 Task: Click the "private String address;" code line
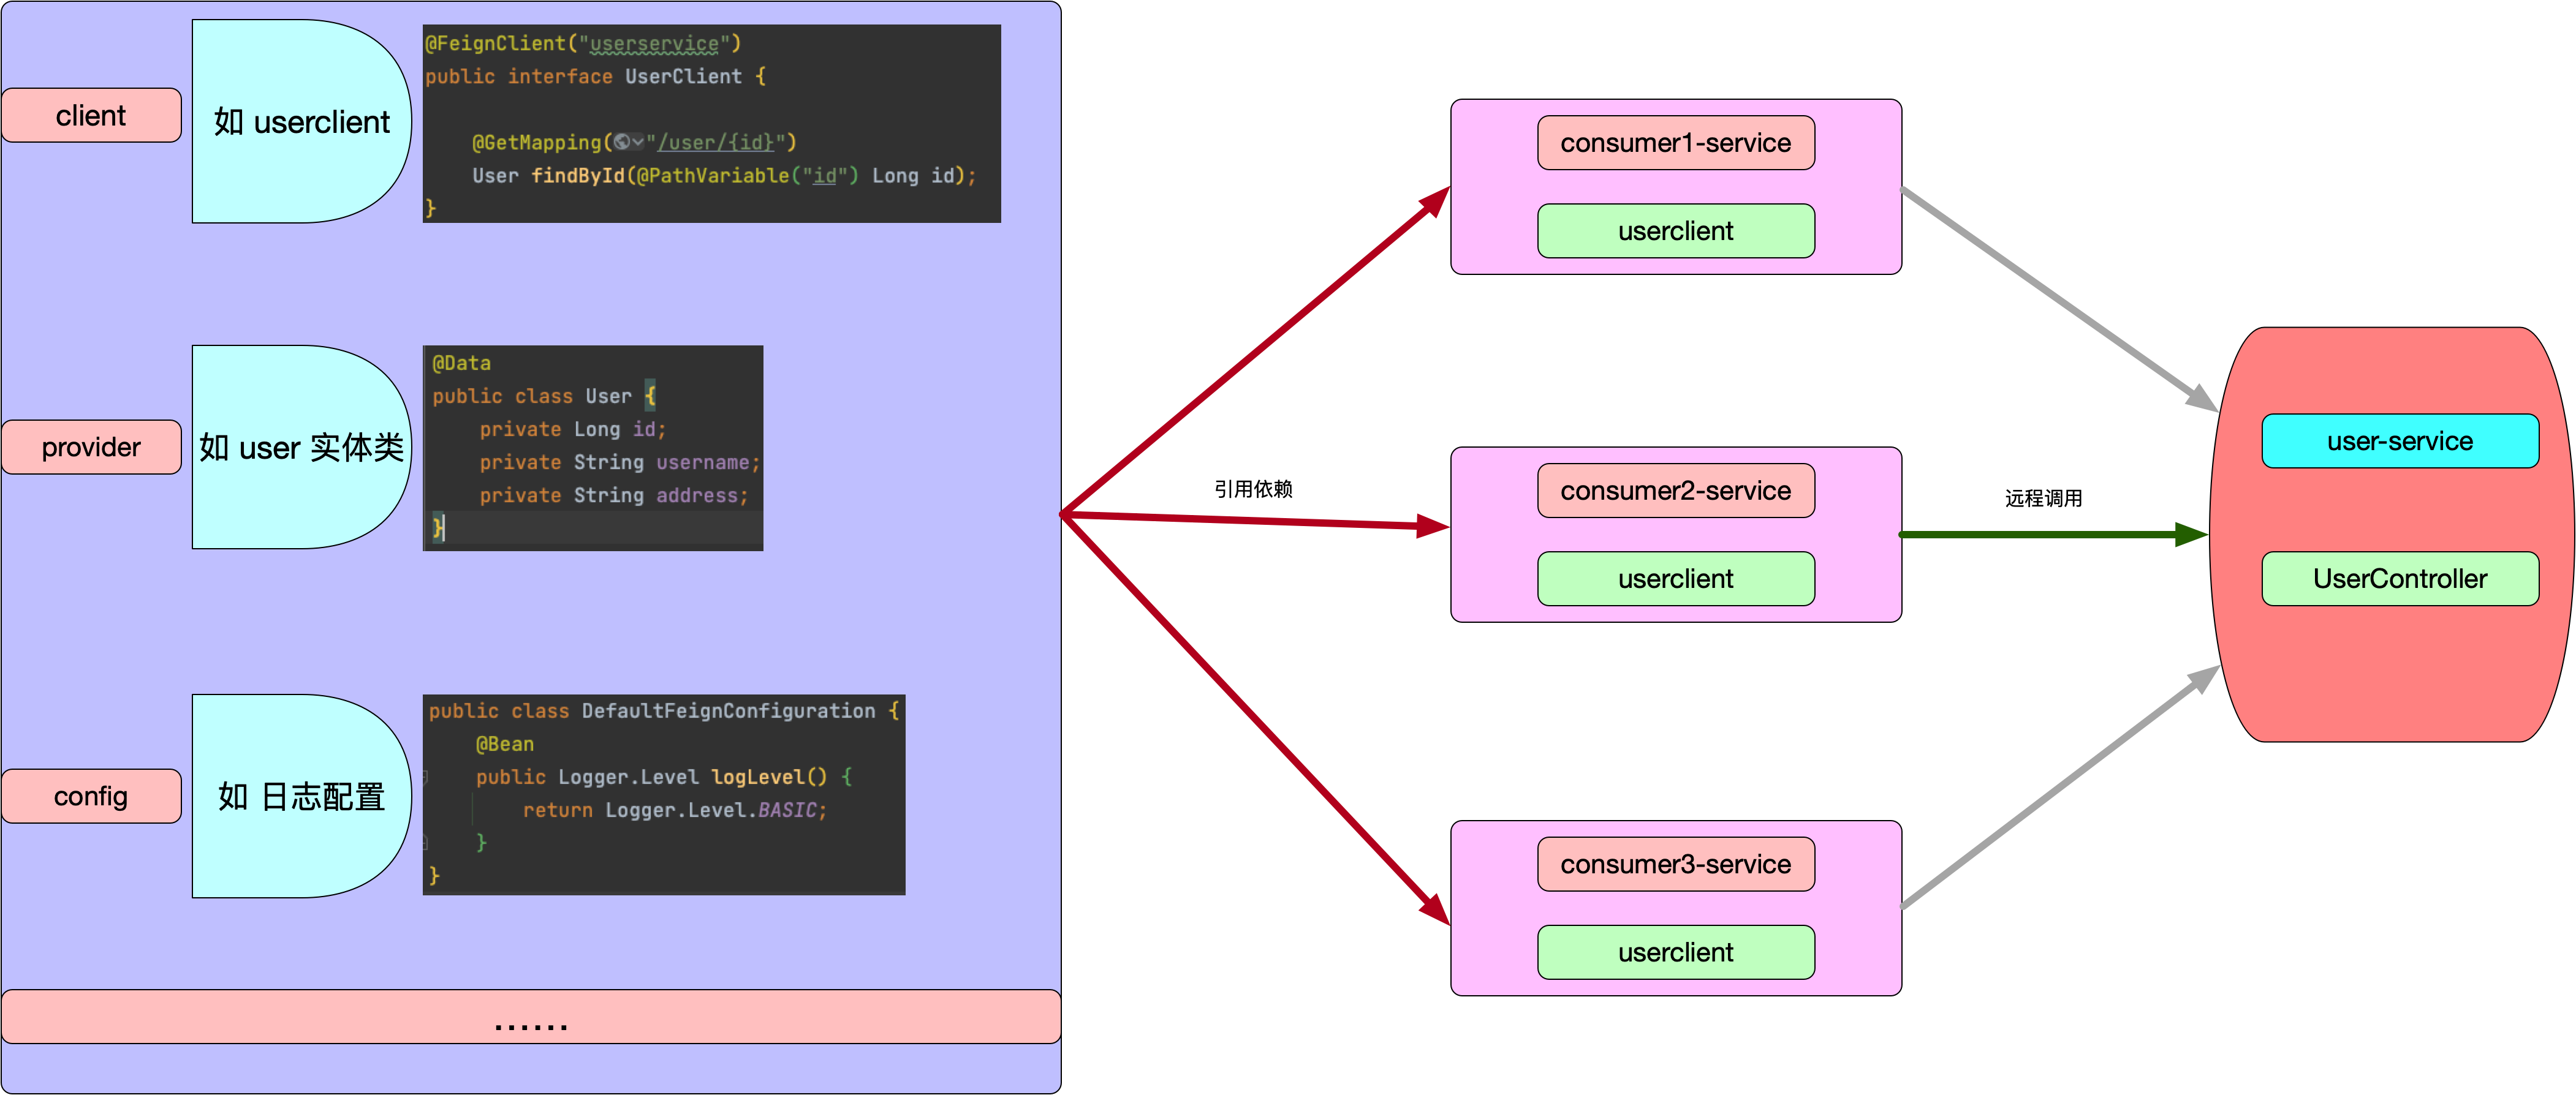click(613, 495)
